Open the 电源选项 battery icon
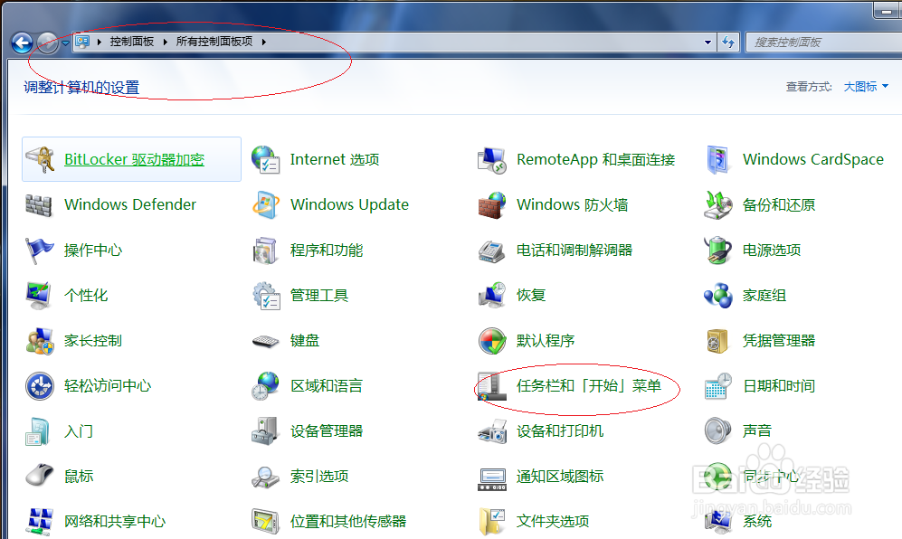The image size is (902, 539). [718, 251]
